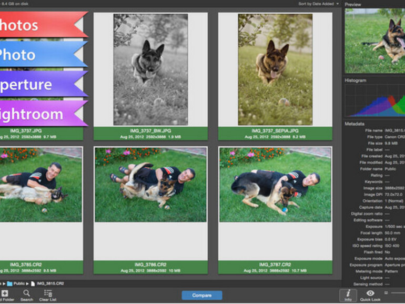The height and width of the screenshot is (304, 405).
Task: Open Quick Look eye icon
Action: click(370, 293)
